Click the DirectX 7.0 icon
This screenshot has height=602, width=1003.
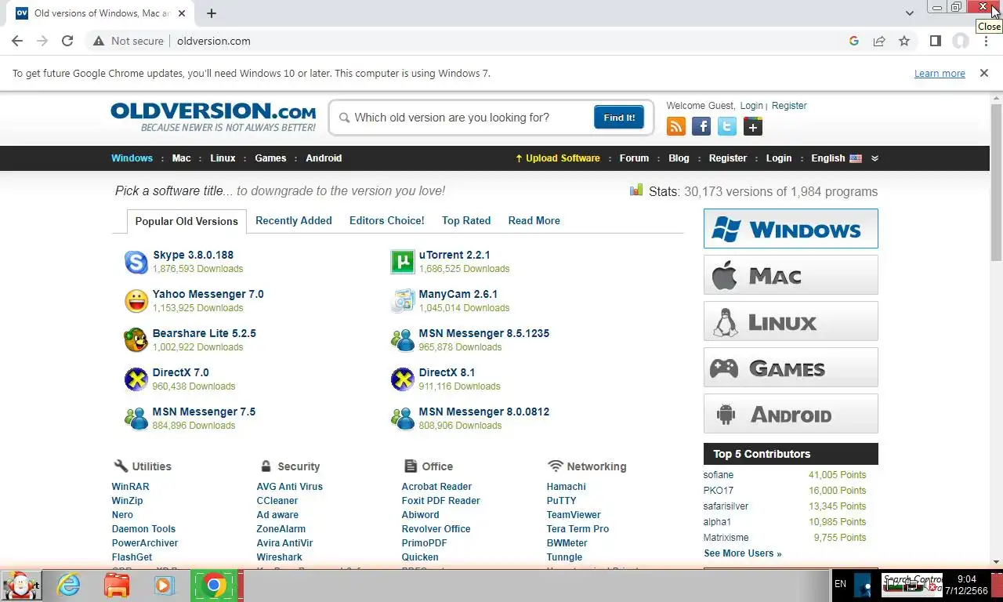point(136,379)
